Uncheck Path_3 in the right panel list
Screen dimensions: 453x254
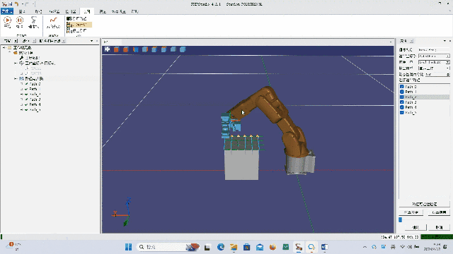click(402, 102)
